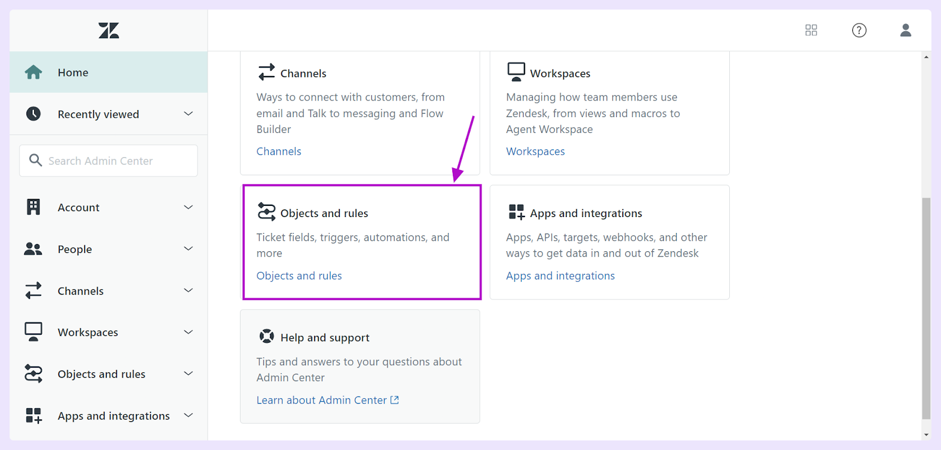This screenshot has width=941, height=450.
Task: Select Objects and rules in the sidebar
Action: point(109,374)
